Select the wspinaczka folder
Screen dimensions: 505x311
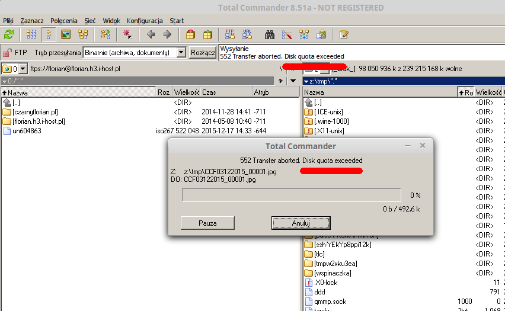coord(333,273)
